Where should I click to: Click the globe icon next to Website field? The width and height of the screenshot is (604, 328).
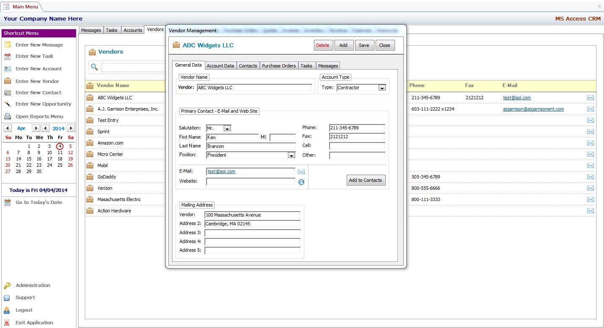click(x=301, y=182)
